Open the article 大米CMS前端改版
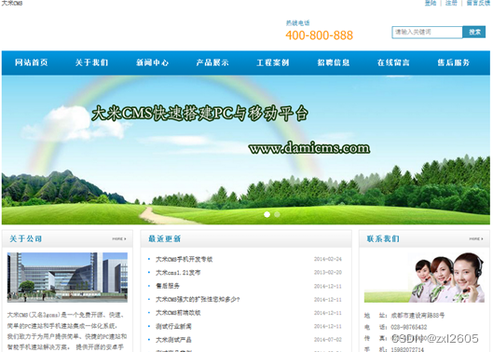493x352 pixels. click(x=178, y=313)
